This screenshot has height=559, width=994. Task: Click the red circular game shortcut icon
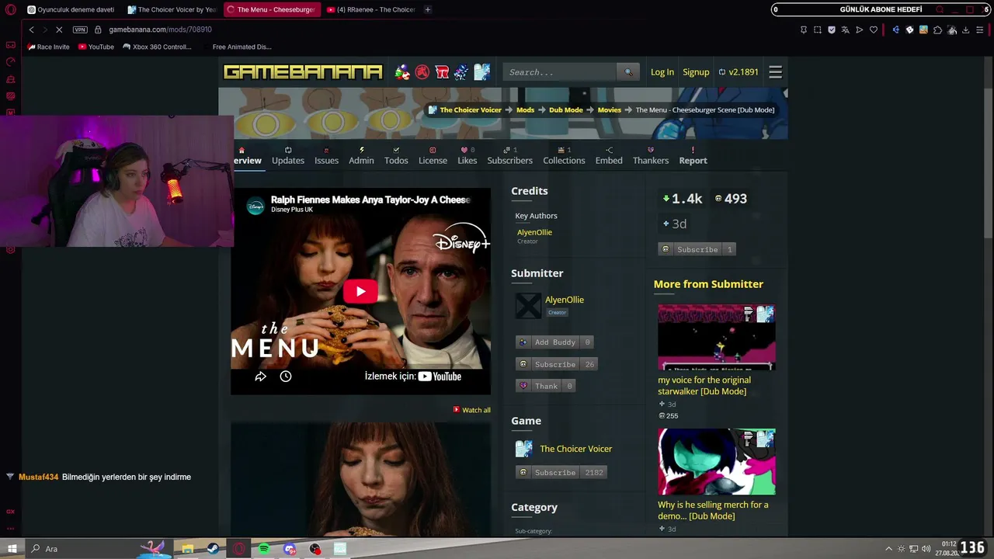tap(422, 72)
